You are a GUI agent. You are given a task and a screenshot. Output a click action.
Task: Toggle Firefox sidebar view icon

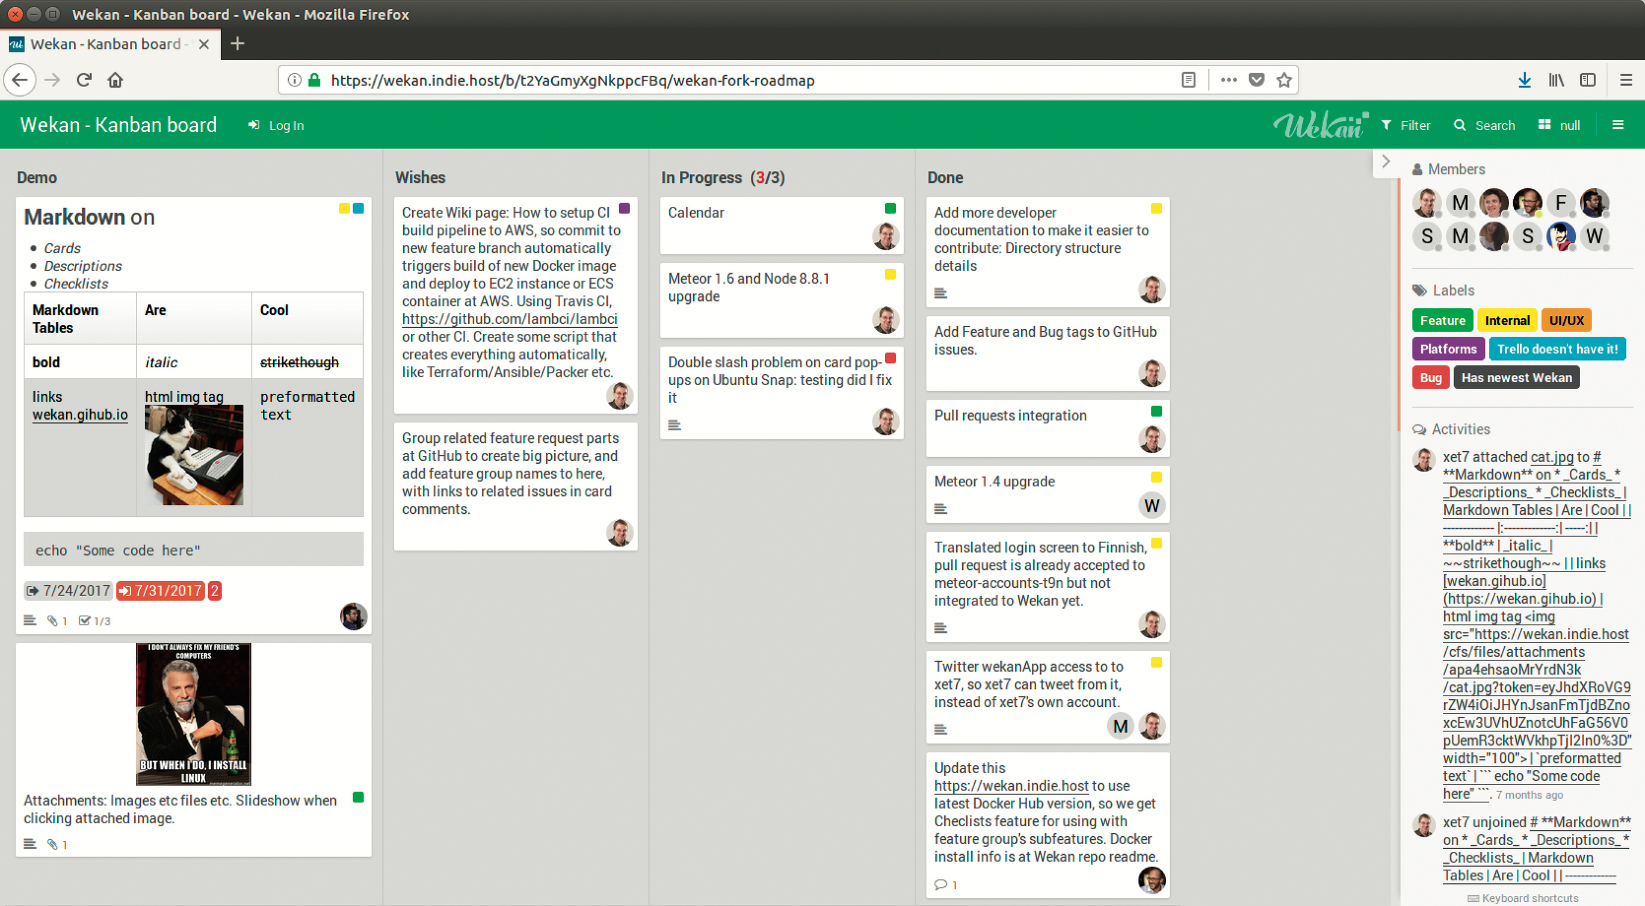(1588, 80)
